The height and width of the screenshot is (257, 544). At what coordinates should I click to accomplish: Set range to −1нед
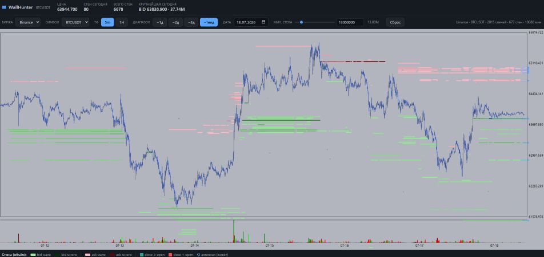(x=209, y=22)
